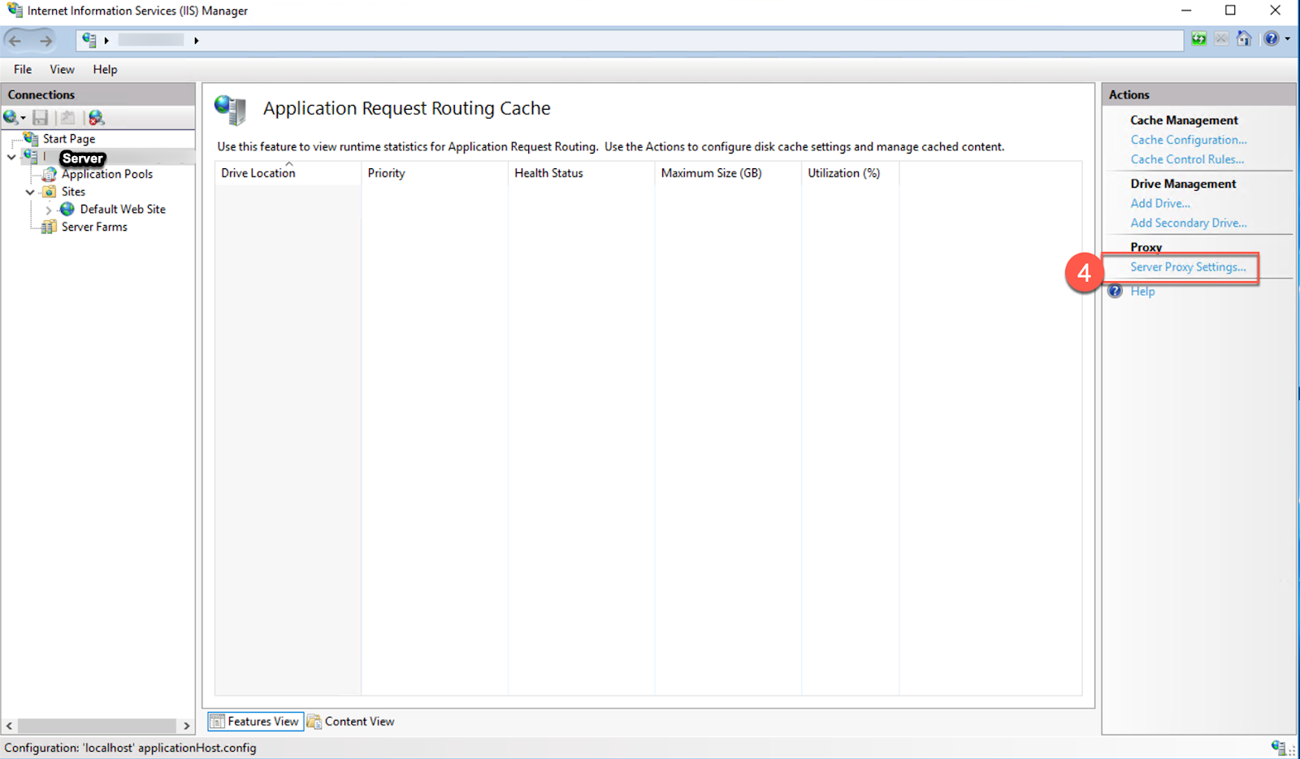Screen dimensions: 1300x759
Task: Select Start Page in the tree
Action: (x=69, y=139)
